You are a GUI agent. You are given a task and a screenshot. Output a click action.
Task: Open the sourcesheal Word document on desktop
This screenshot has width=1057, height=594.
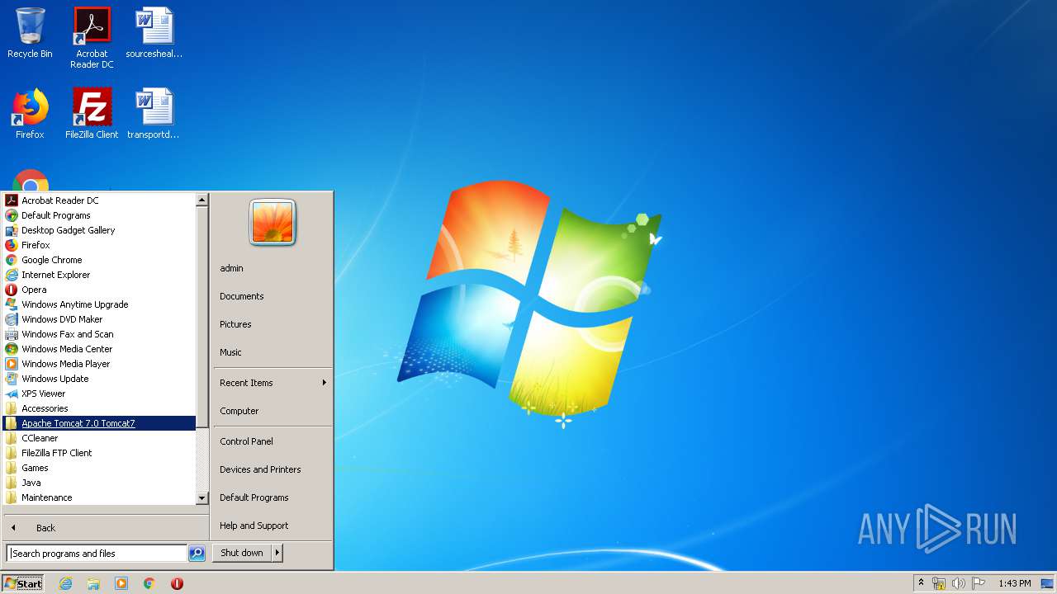(x=154, y=33)
